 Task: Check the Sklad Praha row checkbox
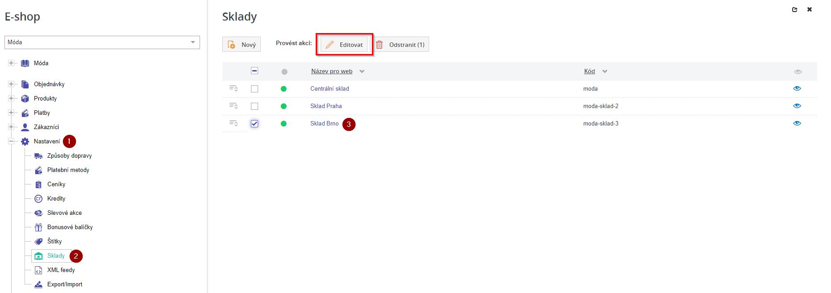255,106
